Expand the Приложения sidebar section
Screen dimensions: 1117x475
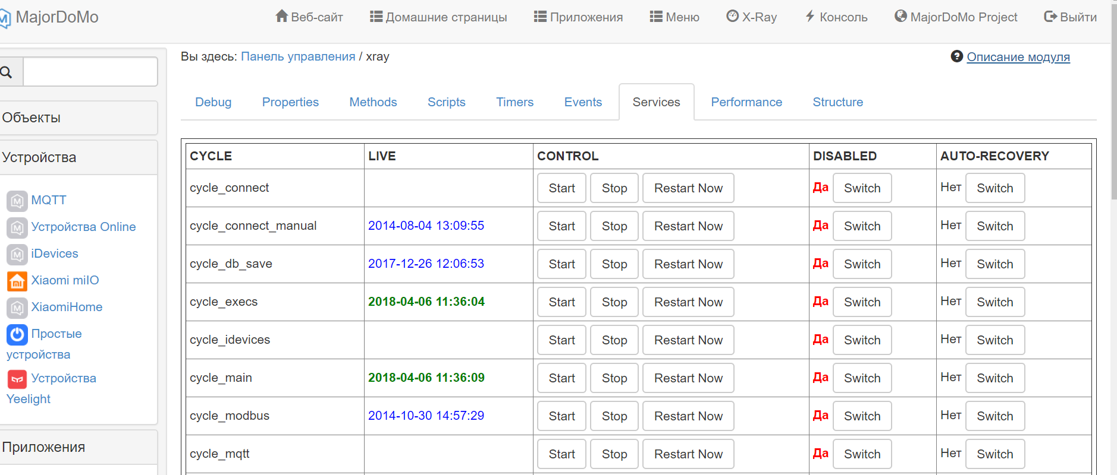pos(77,447)
